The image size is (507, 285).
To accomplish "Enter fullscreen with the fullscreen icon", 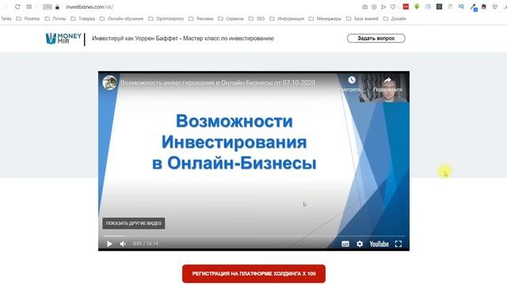I will coord(398,244).
